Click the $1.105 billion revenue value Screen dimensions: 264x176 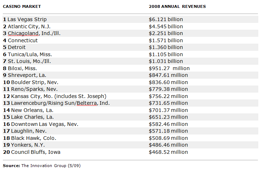pos(166,54)
